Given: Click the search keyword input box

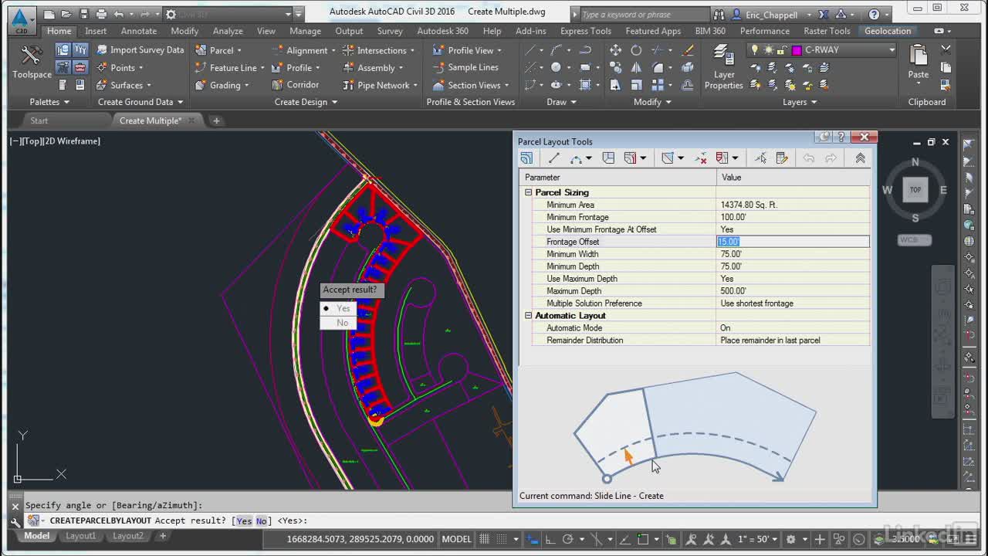Looking at the screenshot, I should click(x=644, y=15).
